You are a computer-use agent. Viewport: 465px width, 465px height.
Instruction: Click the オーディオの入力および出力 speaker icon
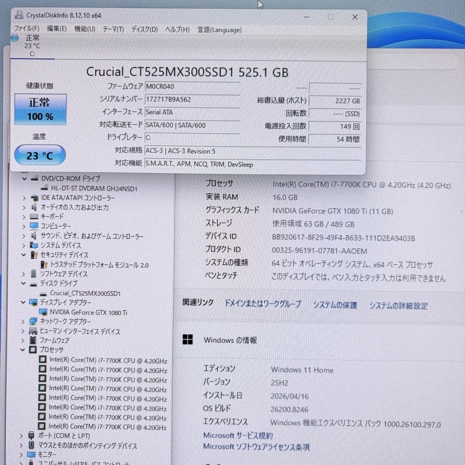click(34, 207)
